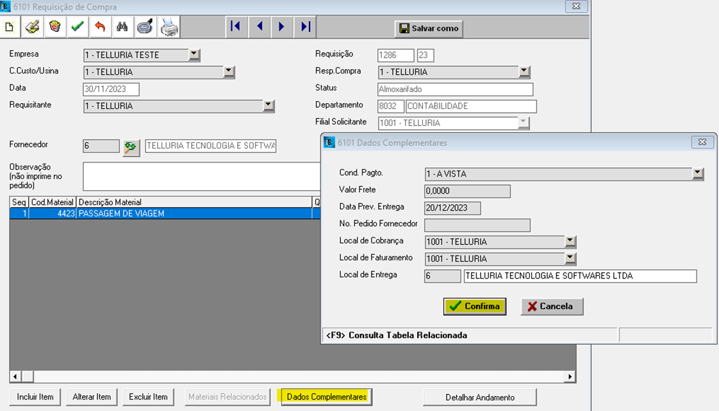This screenshot has width=719, height=411.
Task: Click the Requisição number field 1286
Action: tap(396, 55)
